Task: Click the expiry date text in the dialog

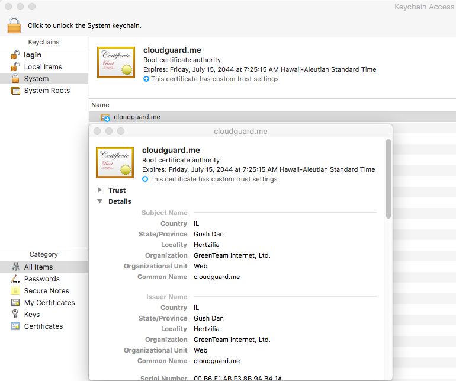Action: pyautogui.click(x=259, y=169)
